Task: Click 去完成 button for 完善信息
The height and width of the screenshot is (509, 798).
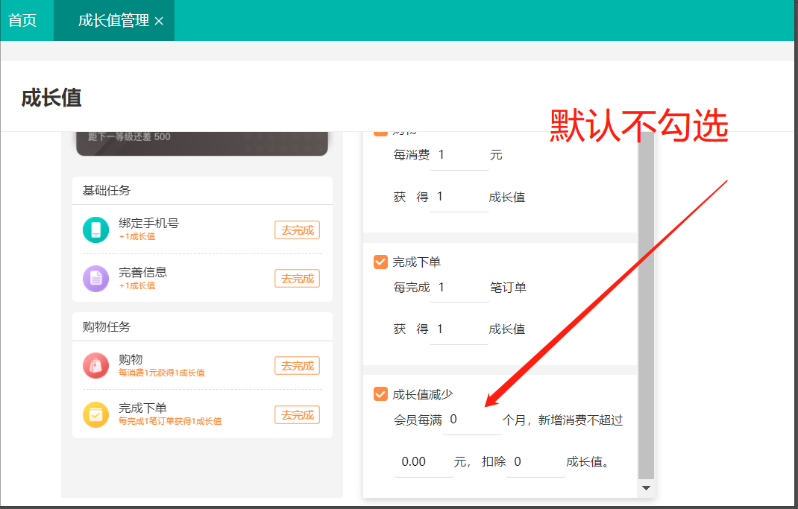Action: coord(297,279)
